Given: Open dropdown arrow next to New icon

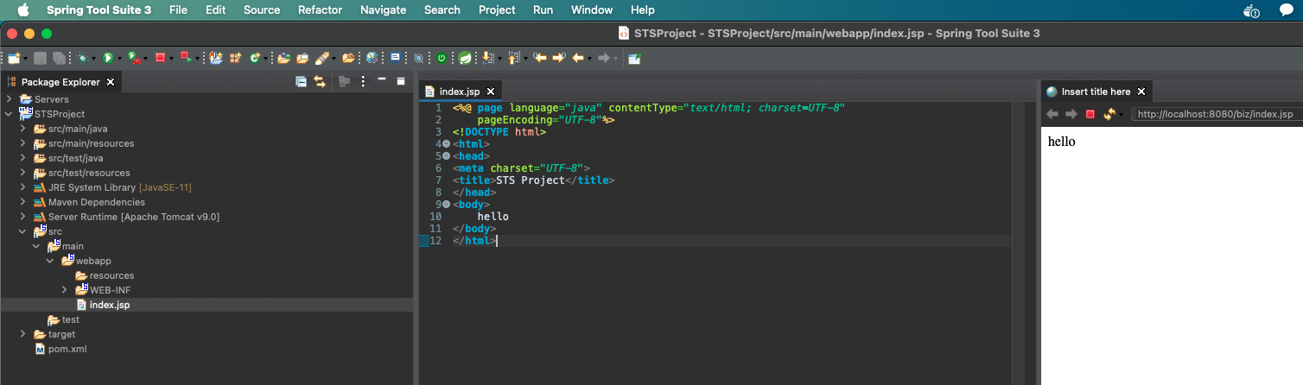Looking at the screenshot, I should click(26, 59).
